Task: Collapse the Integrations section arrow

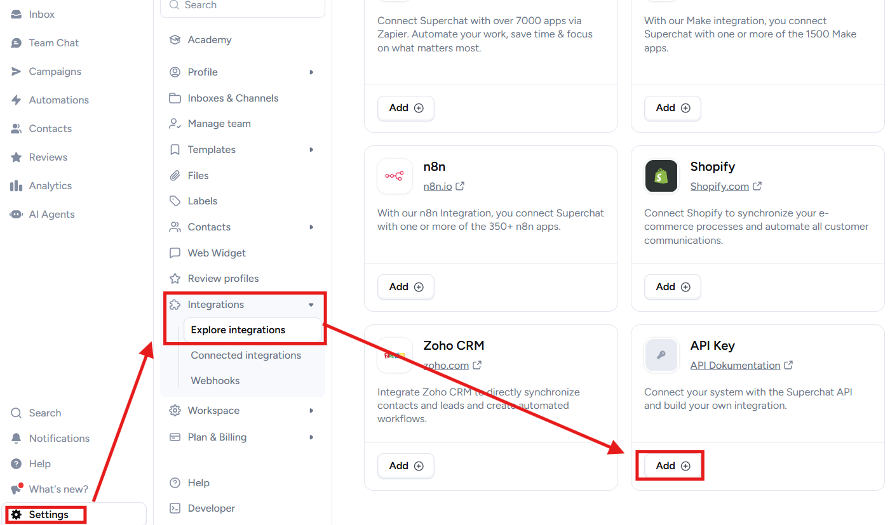Action: tap(311, 305)
